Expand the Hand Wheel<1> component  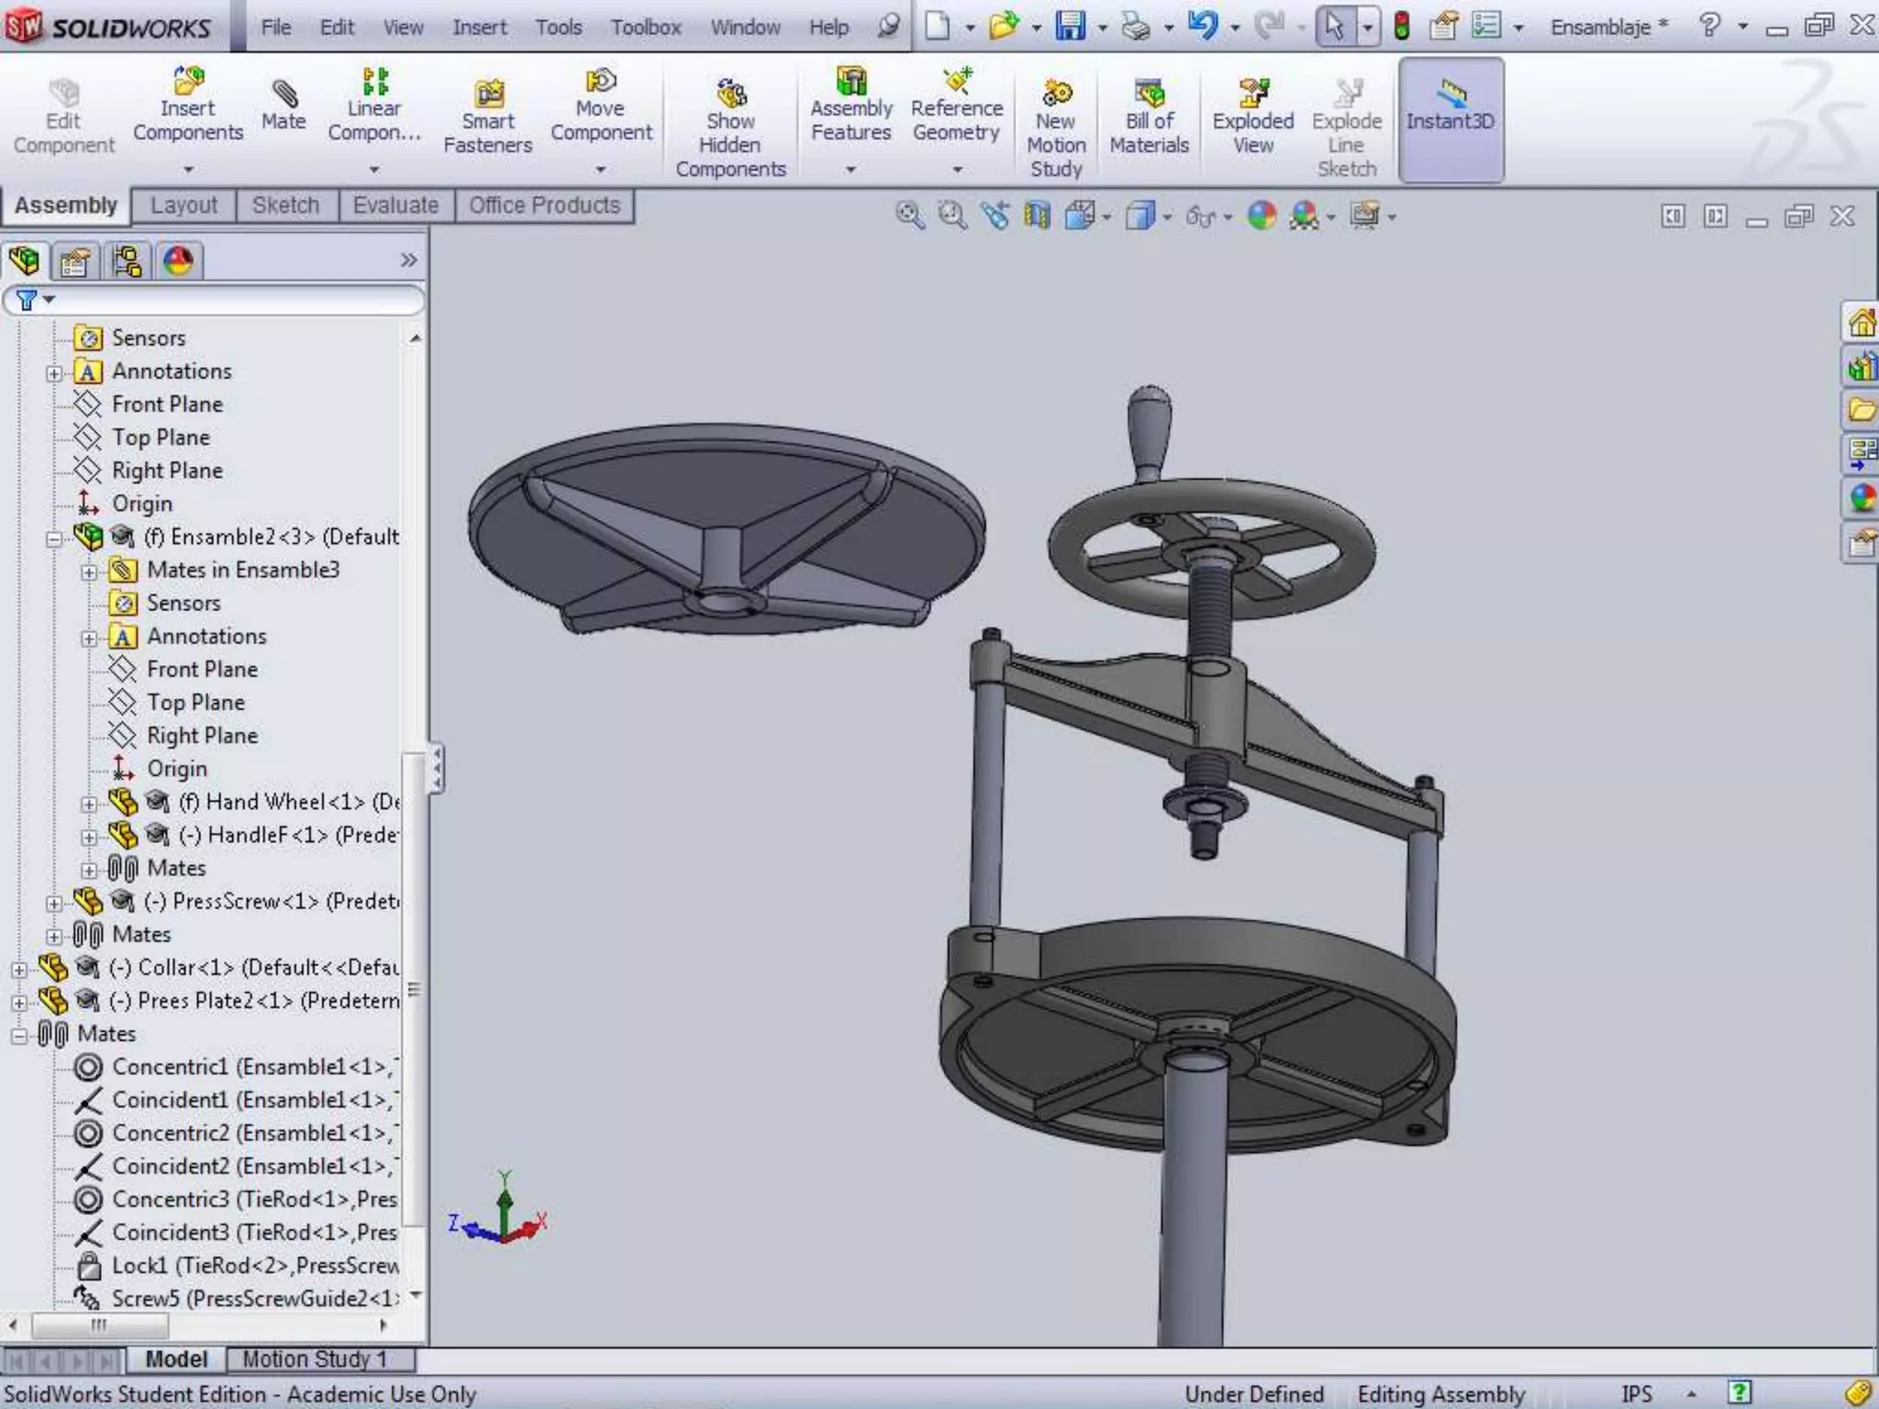pyautogui.click(x=89, y=804)
